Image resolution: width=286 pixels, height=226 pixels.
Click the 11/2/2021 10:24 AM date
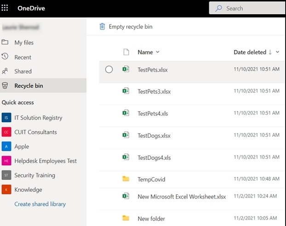[x=255, y=196]
